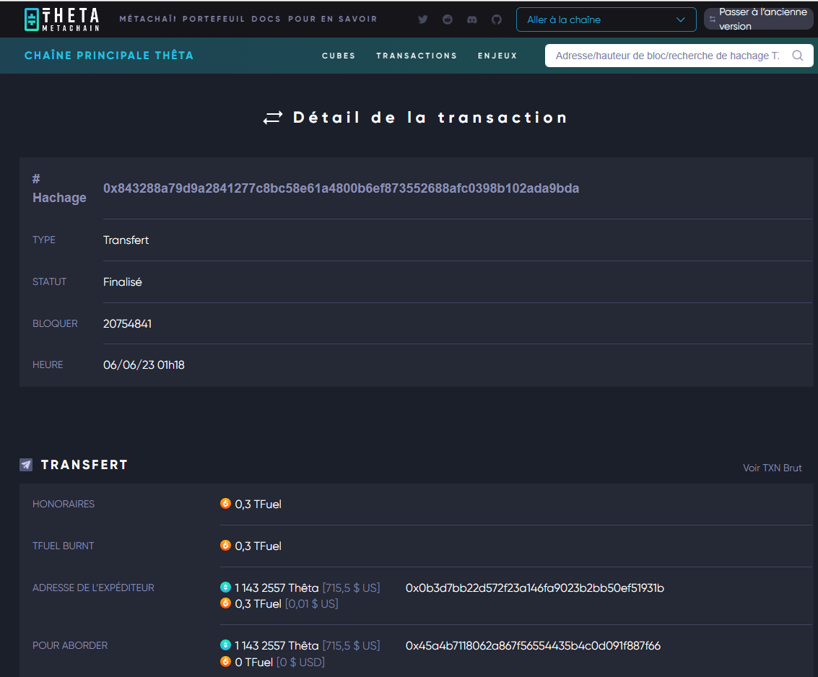Click the Theta Metachain logo

(61, 19)
